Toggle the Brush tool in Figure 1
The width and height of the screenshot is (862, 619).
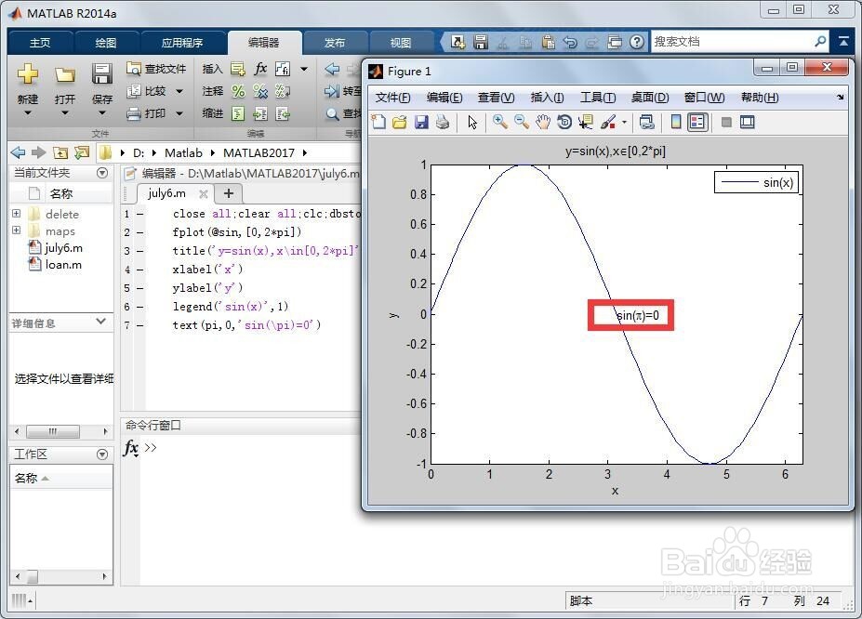[608, 122]
